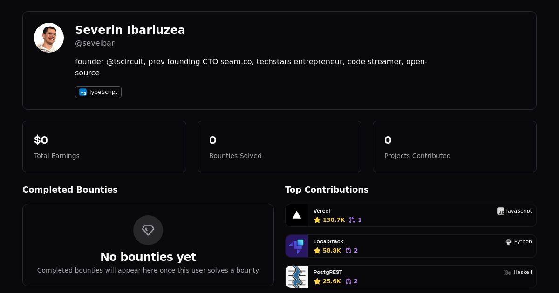Click the Bounties Solved stat card
Image resolution: width=559 pixels, height=293 pixels.
(x=279, y=146)
